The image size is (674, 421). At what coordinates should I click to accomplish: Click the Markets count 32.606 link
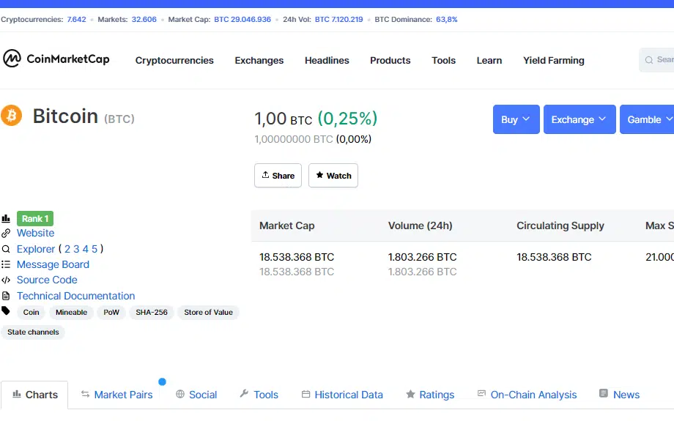[x=144, y=19]
